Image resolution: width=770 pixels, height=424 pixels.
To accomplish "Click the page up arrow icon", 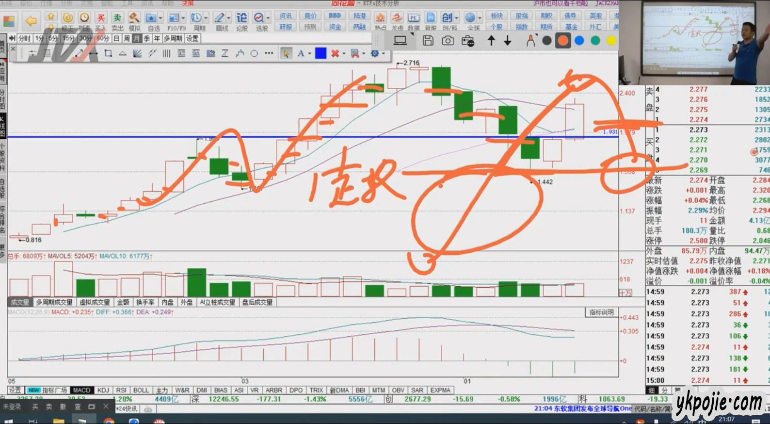I will (x=491, y=41).
